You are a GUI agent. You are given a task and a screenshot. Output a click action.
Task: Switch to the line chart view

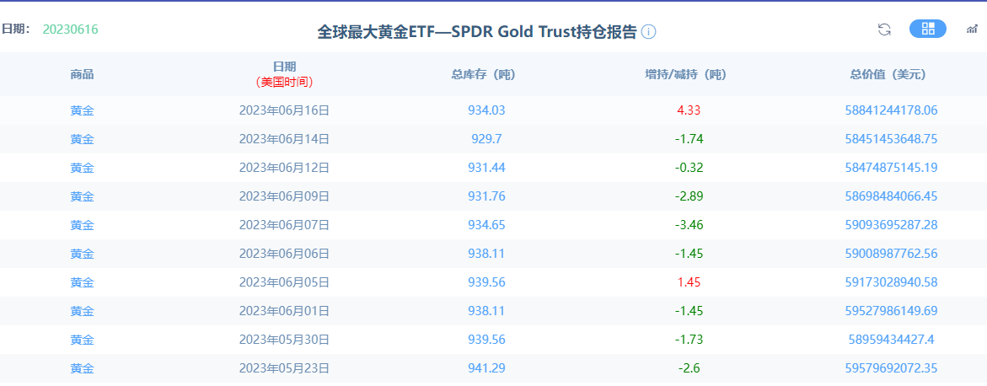(972, 29)
